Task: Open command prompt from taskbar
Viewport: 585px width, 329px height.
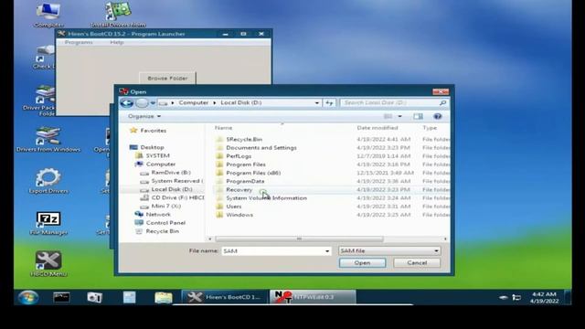Action: point(61,297)
